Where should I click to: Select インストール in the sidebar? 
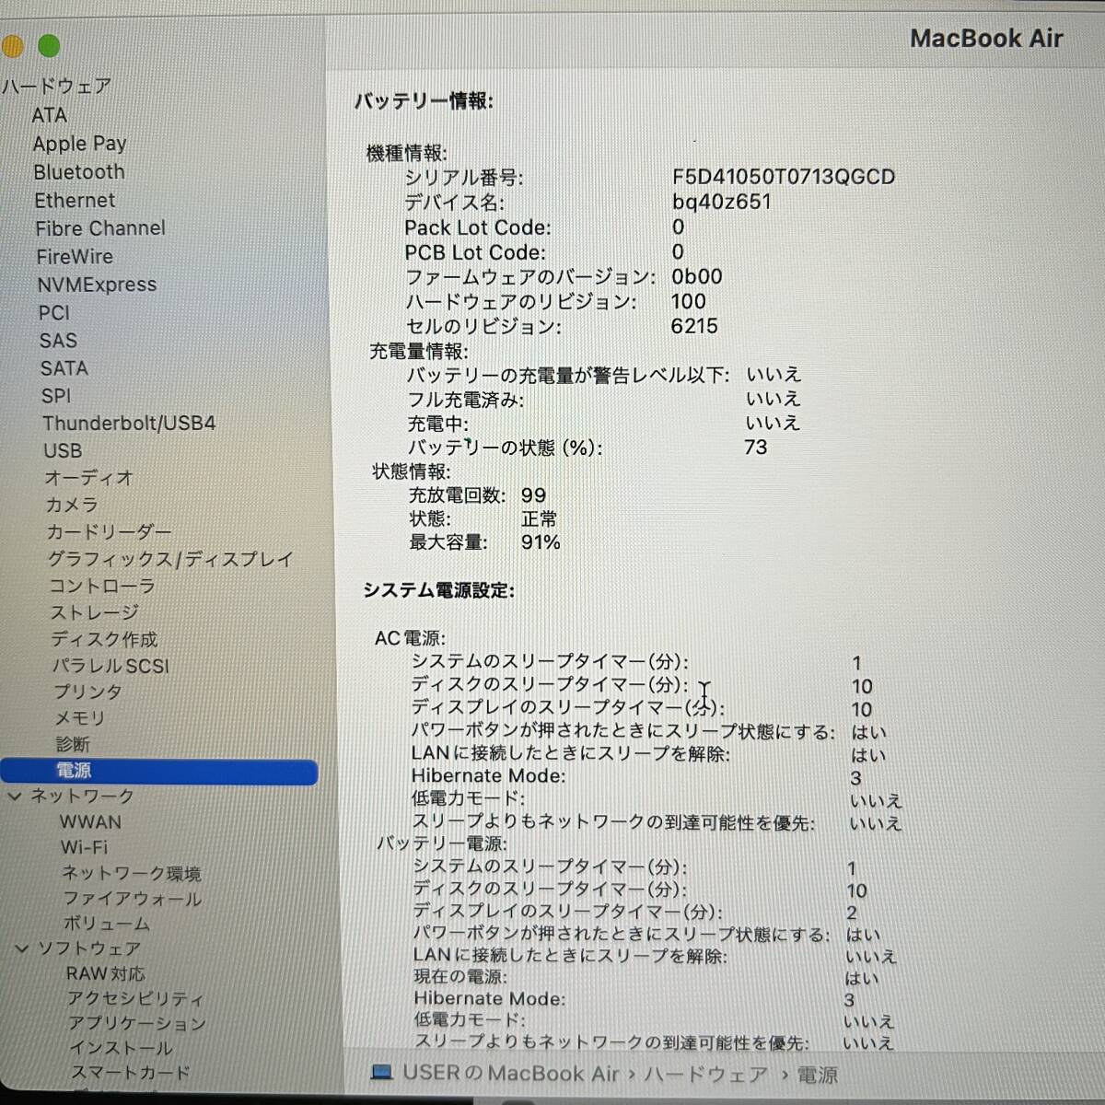pyautogui.click(x=121, y=1048)
